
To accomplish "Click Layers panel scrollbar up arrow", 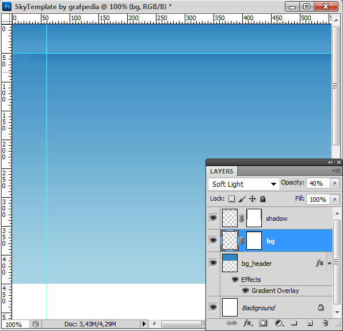I will point(337,213).
